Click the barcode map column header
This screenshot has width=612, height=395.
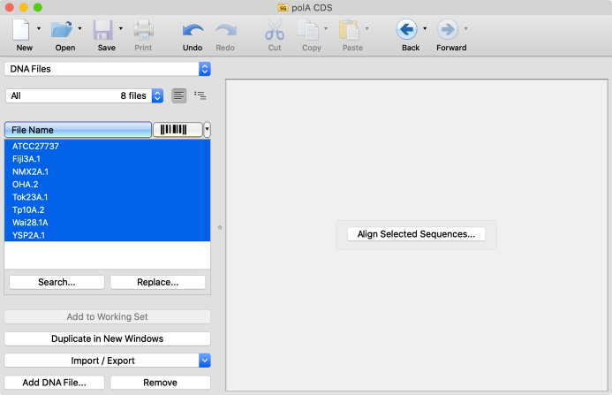178,130
